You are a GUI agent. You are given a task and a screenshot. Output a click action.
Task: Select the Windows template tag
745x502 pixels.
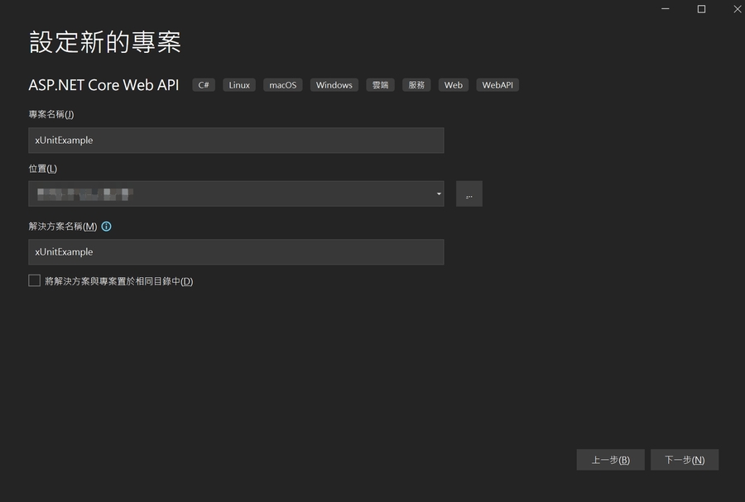334,84
